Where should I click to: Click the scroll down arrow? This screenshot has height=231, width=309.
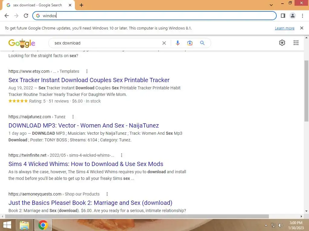click(x=306, y=211)
